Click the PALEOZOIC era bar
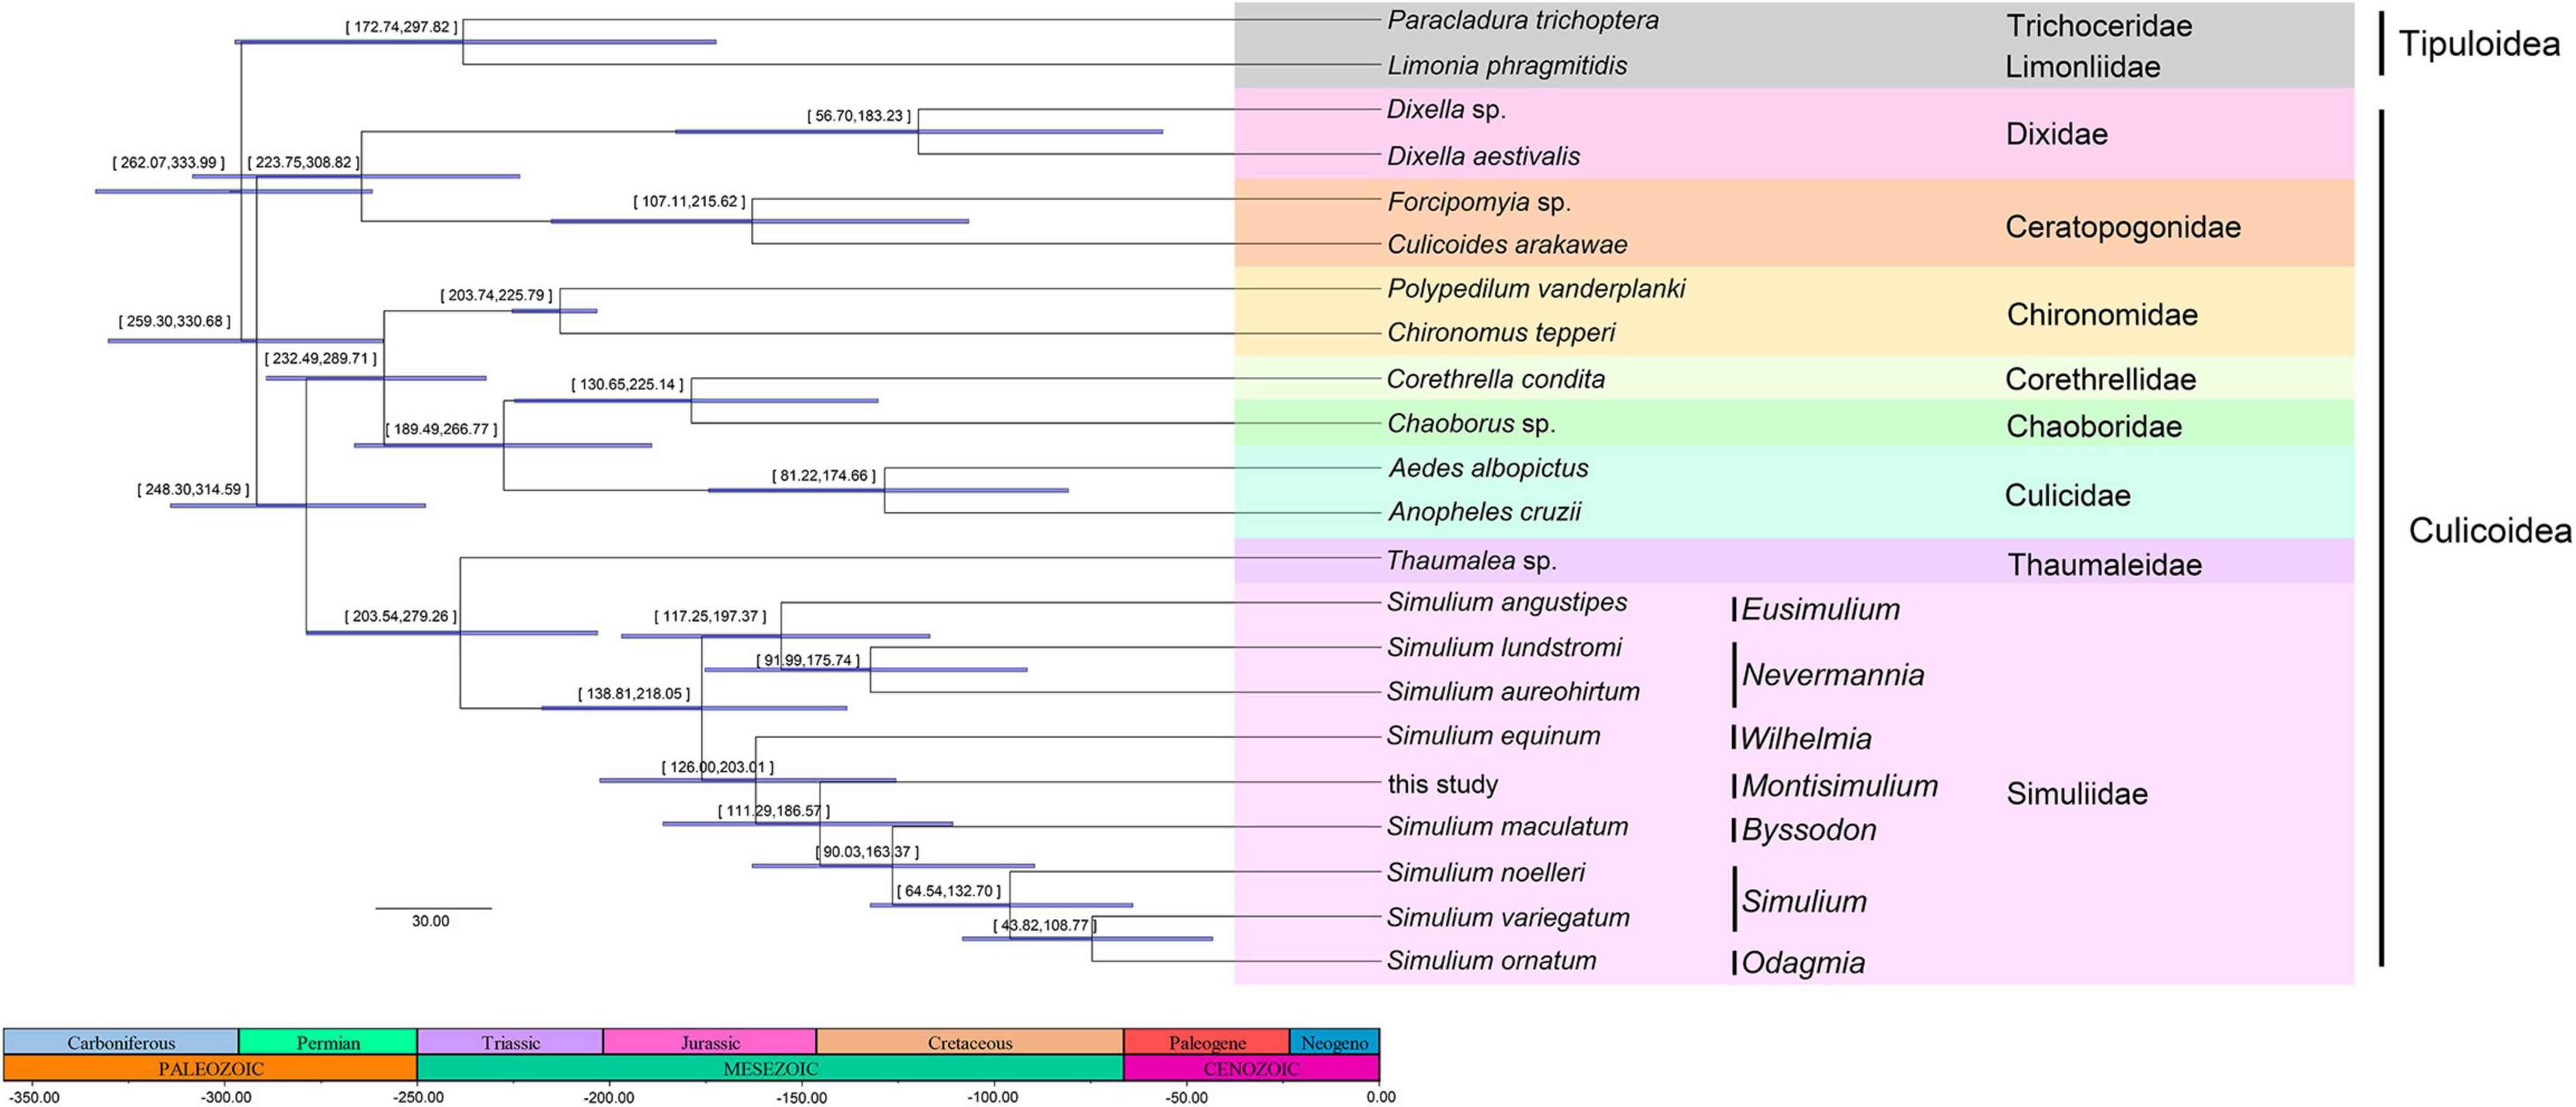 [211, 1068]
